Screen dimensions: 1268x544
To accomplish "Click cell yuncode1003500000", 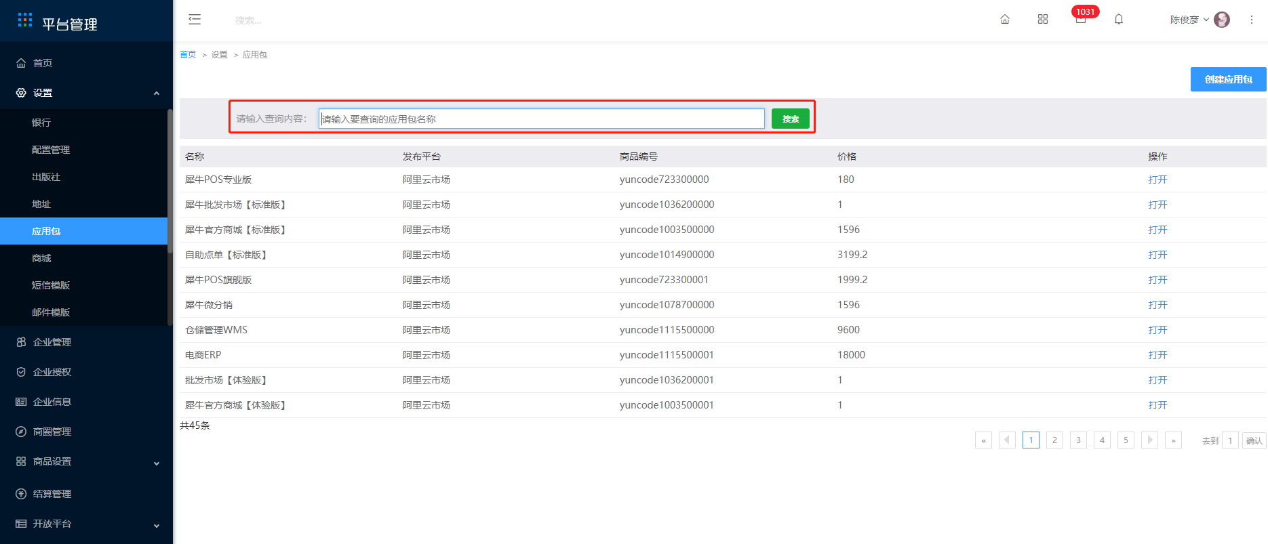I will coord(667,230).
